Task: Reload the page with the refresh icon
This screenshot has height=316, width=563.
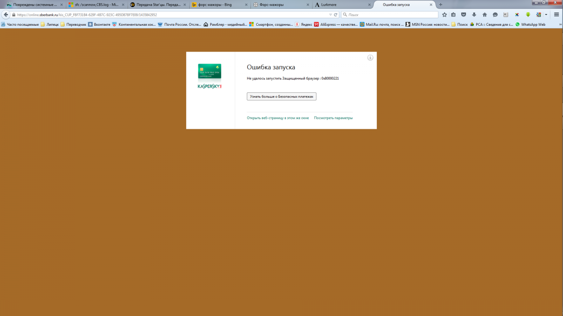Action: click(336, 15)
